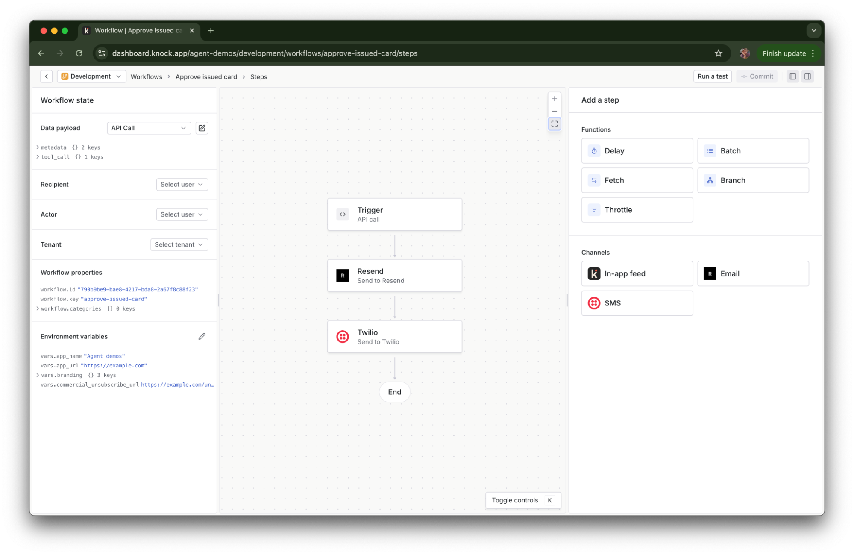Click the environment variables pencil icon
The width and height of the screenshot is (854, 555).
(202, 336)
